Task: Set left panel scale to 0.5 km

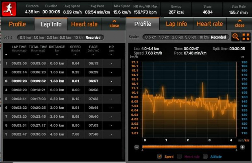Action: 25,37
